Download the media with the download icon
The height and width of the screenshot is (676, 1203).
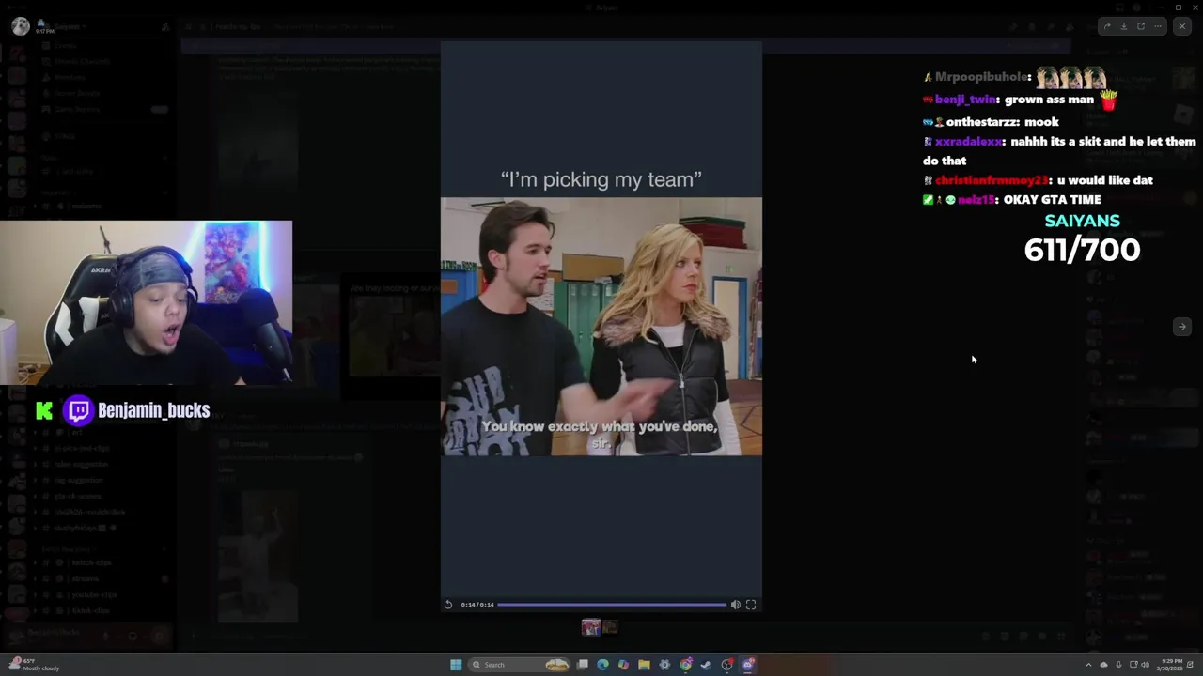coord(1124,26)
